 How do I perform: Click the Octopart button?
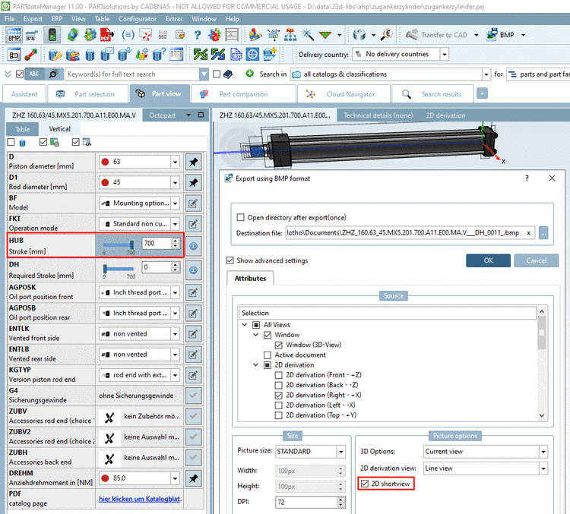[162, 115]
